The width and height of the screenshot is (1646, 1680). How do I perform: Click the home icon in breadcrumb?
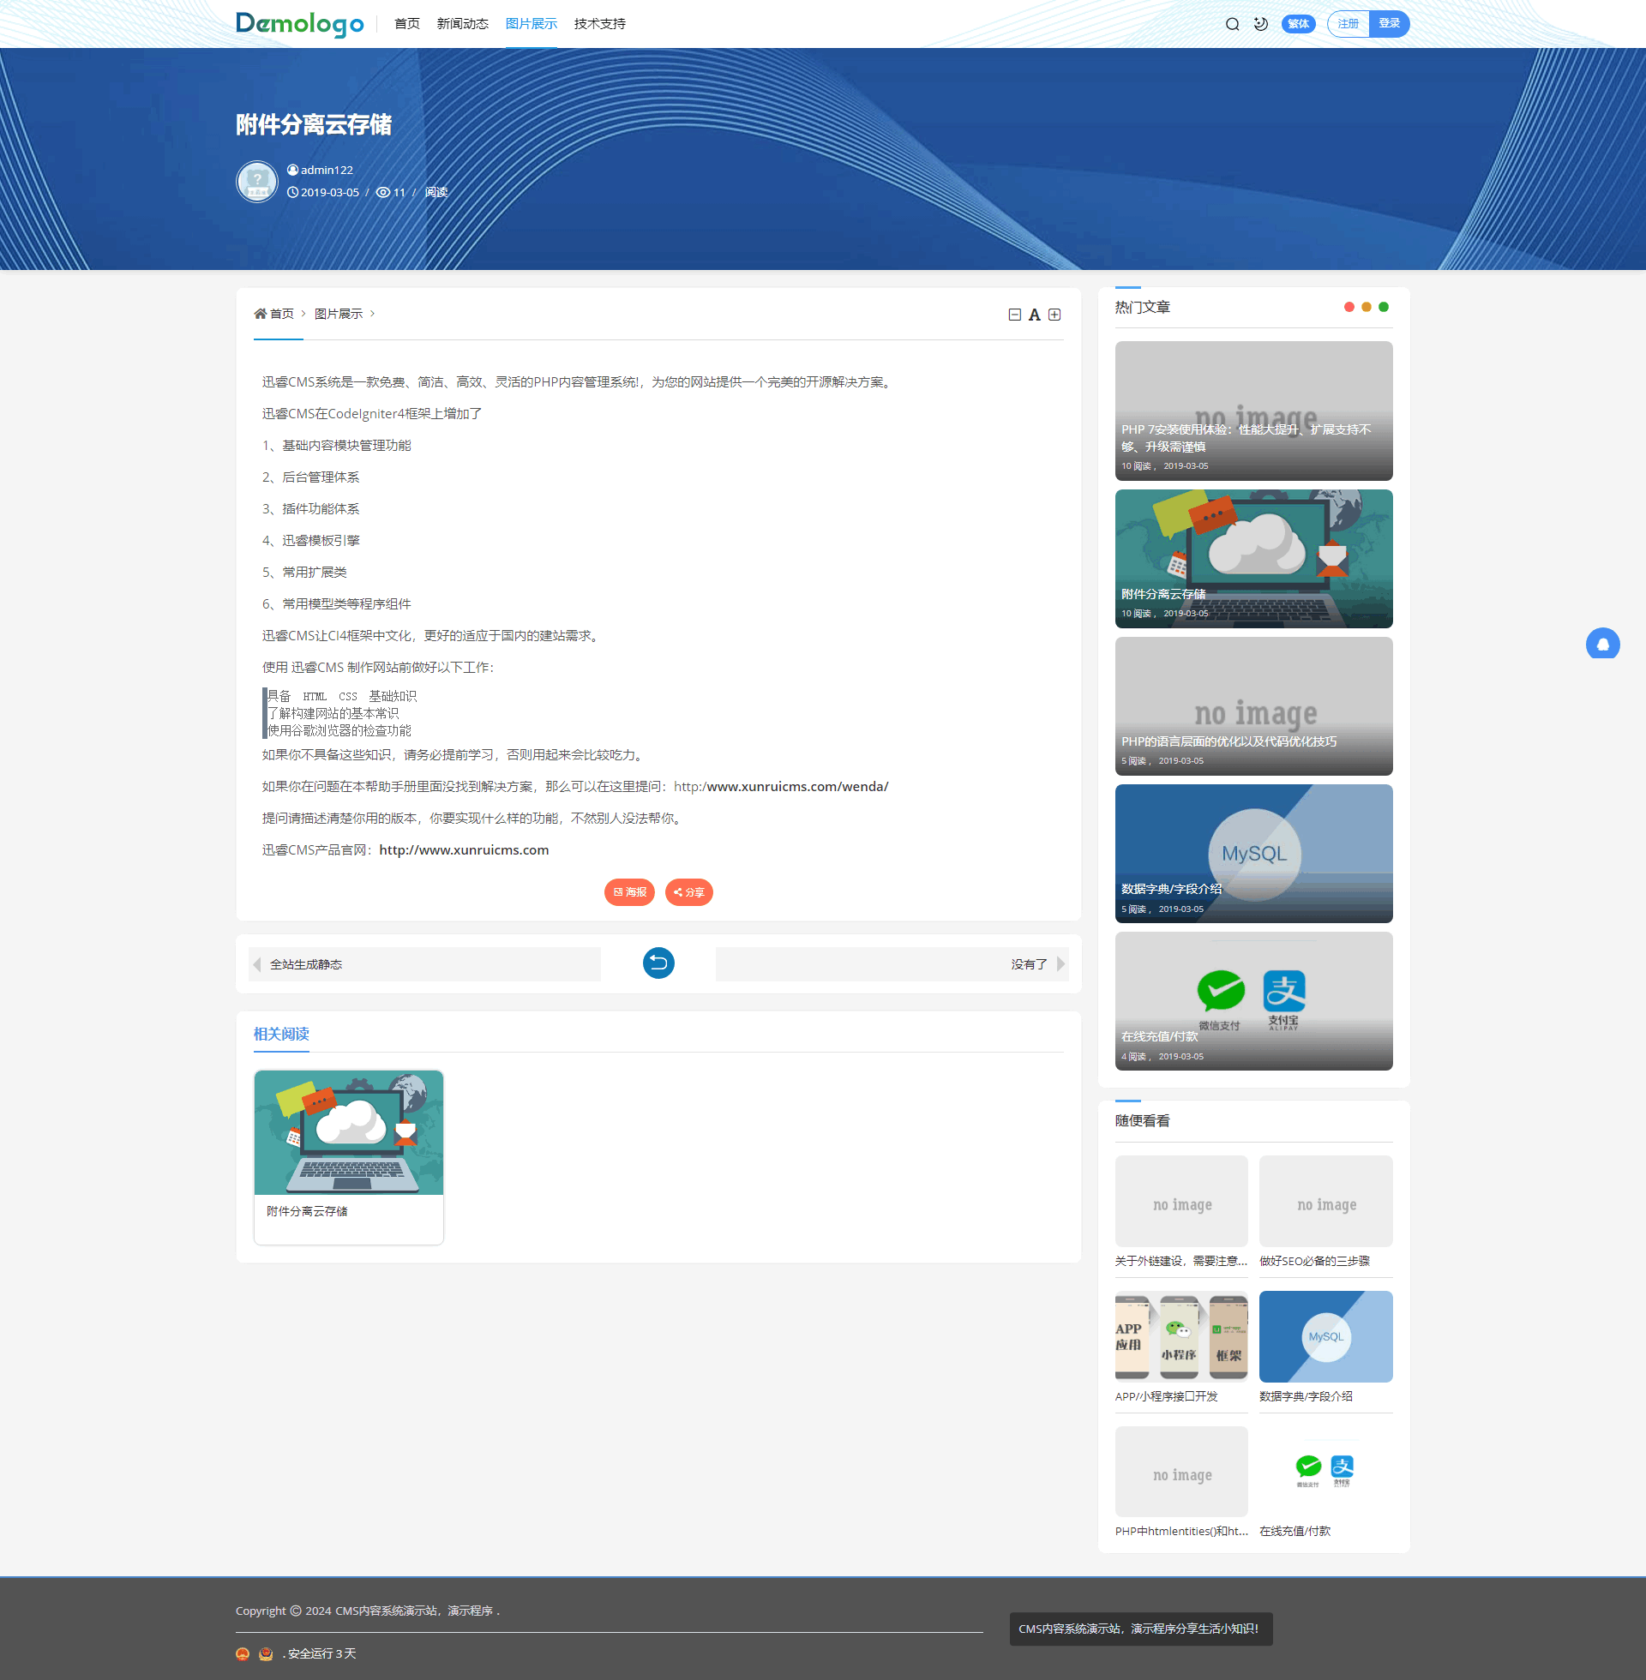[x=260, y=314]
